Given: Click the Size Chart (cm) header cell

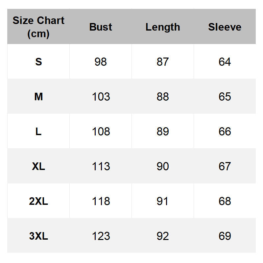Looking at the screenshot, I should click(x=38, y=27).
